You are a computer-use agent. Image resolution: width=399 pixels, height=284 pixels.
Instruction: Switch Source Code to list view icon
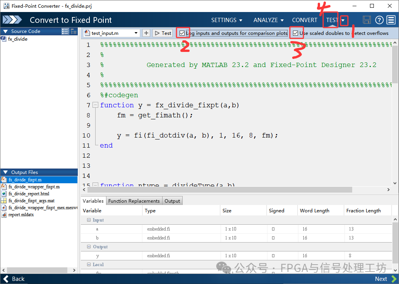(x=65, y=31)
